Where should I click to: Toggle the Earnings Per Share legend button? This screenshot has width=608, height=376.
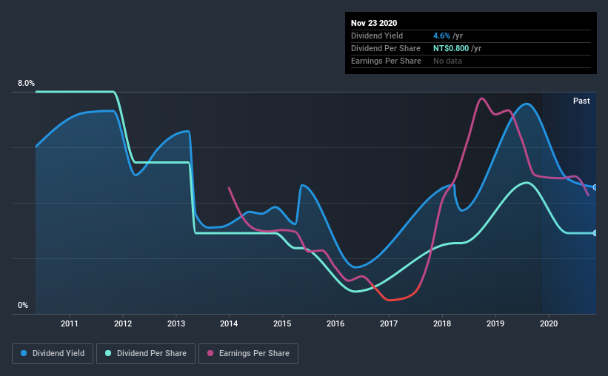point(248,354)
